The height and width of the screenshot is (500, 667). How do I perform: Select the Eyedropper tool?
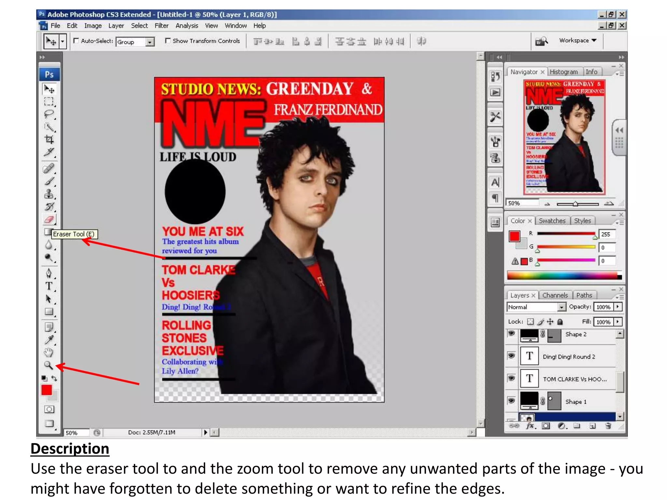click(x=49, y=340)
